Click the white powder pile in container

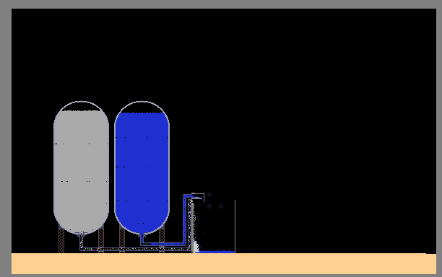[x=196, y=247]
